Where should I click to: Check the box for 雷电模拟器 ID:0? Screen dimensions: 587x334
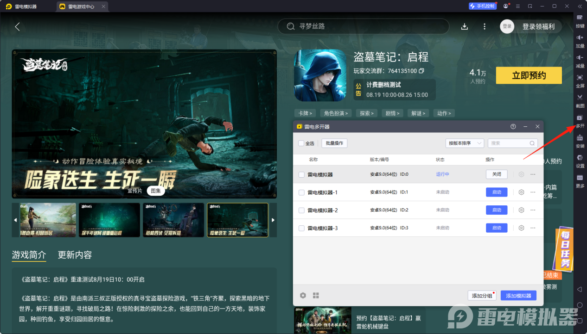click(x=301, y=174)
